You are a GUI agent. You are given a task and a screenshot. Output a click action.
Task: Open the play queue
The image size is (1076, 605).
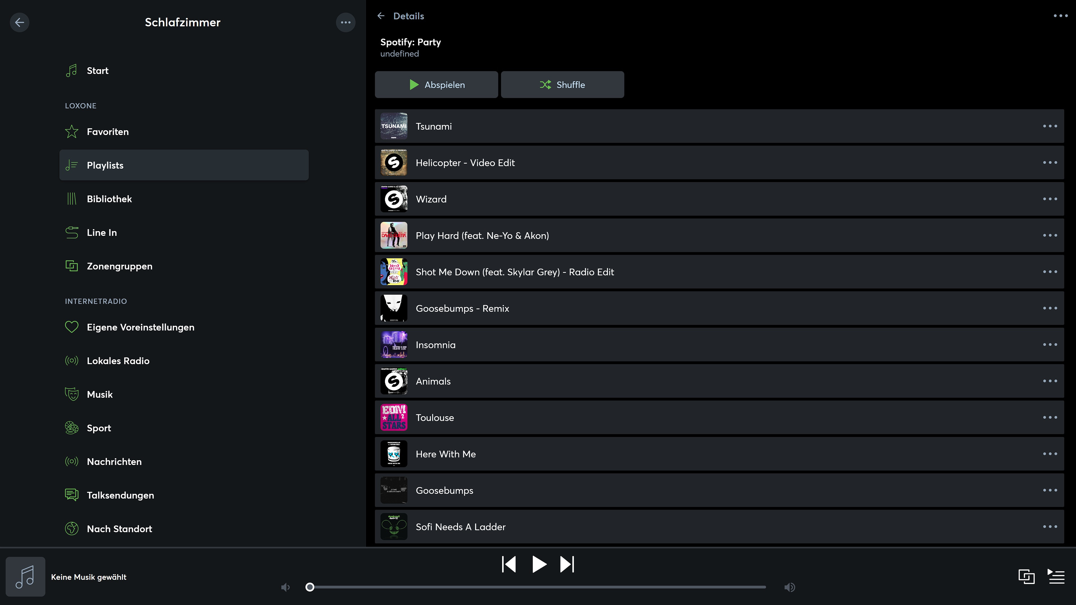click(1056, 577)
